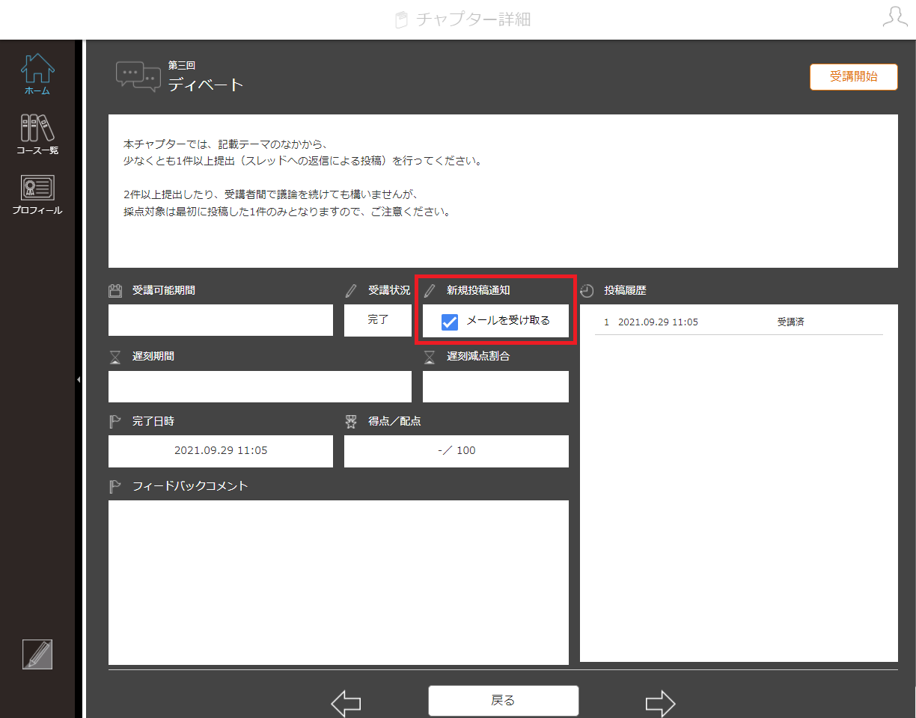Click the pencil memo icon in sidebar
916x718 pixels.
tap(37, 654)
